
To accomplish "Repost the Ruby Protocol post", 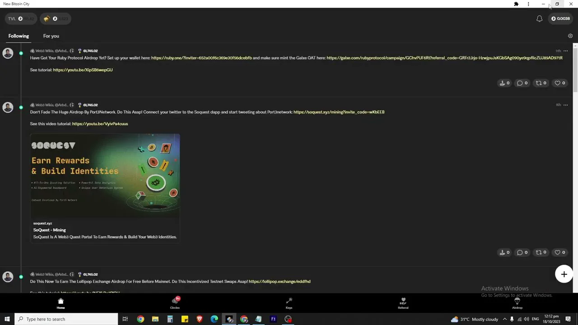I will pos(541,83).
